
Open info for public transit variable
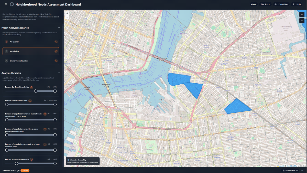click(45, 114)
